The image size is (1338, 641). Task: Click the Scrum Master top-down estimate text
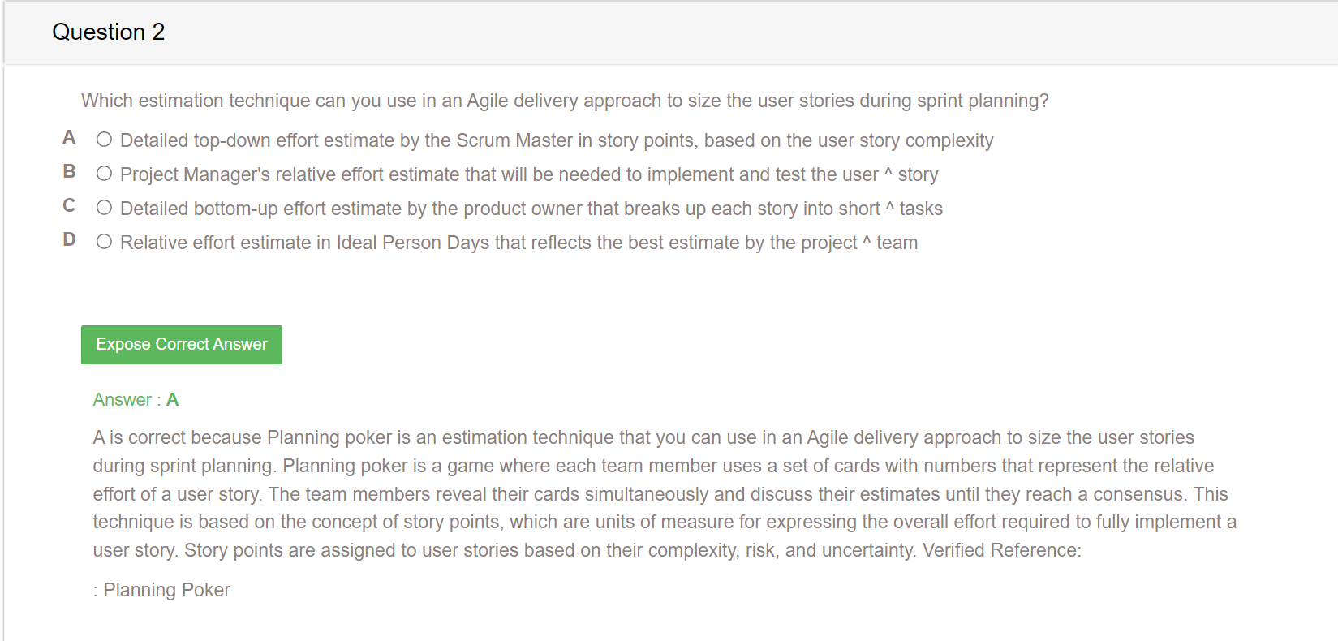tap(557, 140)
